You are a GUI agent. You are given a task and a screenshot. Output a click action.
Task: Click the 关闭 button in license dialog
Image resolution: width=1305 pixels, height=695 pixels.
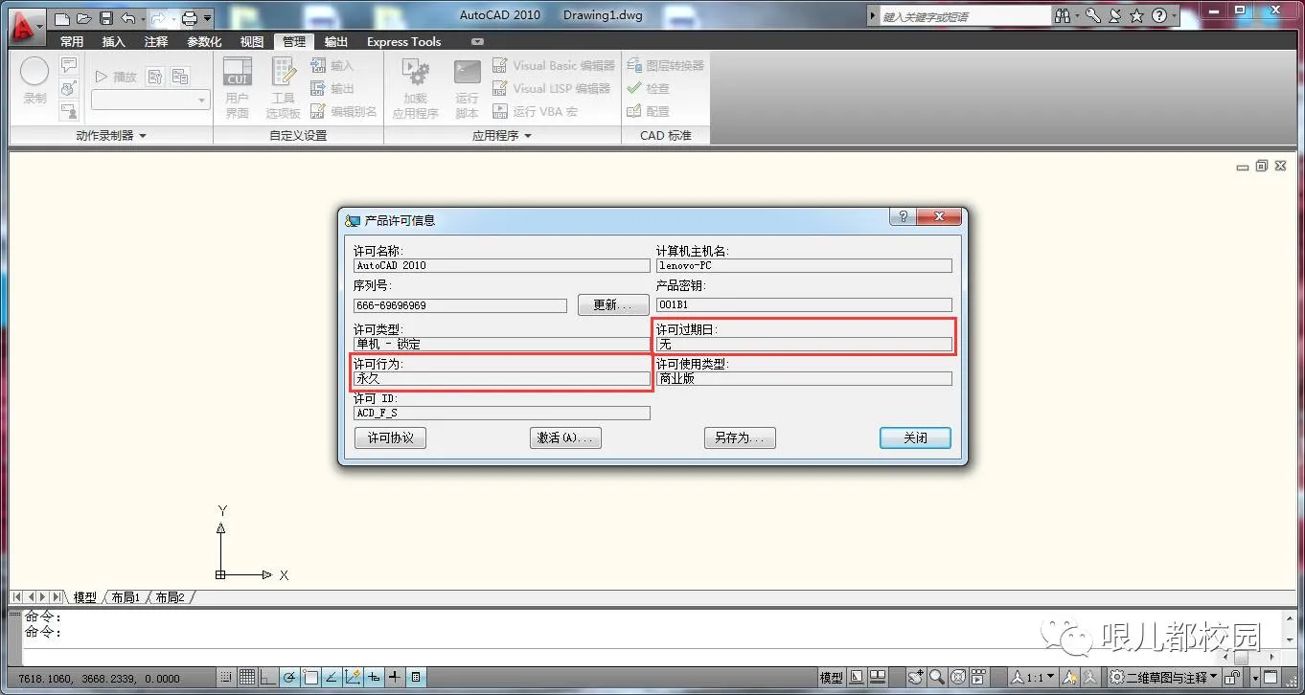[x=915, y=437]
